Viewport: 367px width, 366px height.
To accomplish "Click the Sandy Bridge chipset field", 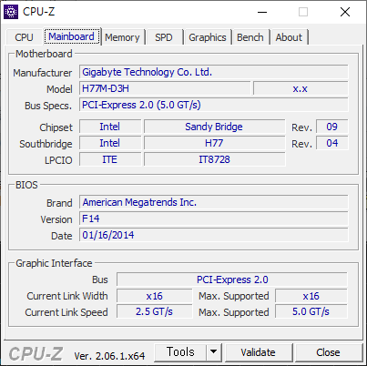I will pyautogui.click(x=215, y=127).
